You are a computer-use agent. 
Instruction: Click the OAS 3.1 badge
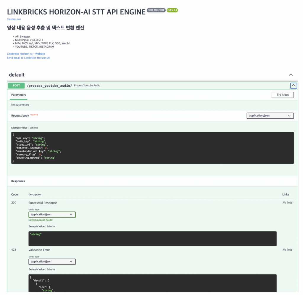tap(172, 10)
